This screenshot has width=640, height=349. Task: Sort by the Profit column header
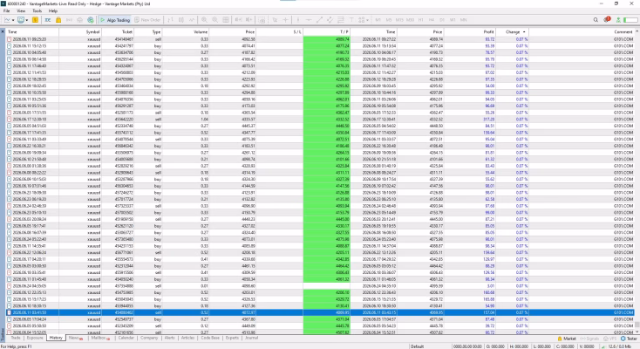tap(469, 32)
